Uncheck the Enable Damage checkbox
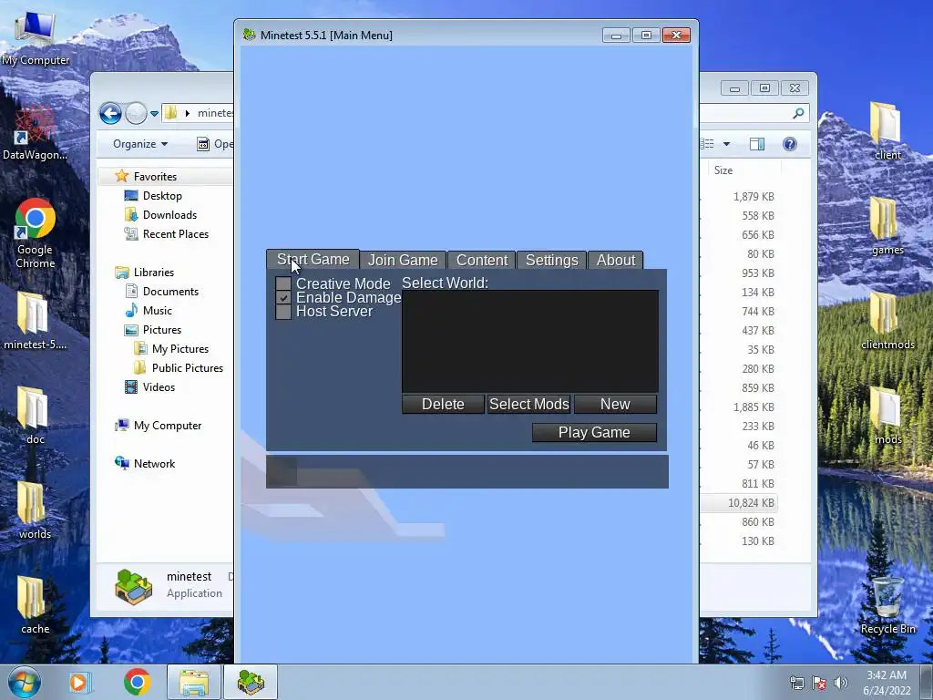Screen dimensions: 933x700 coord(283,298)
